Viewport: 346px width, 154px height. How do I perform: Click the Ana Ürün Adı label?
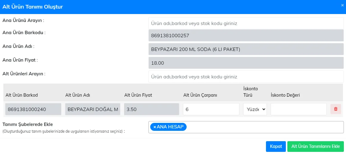pos(19,46)
